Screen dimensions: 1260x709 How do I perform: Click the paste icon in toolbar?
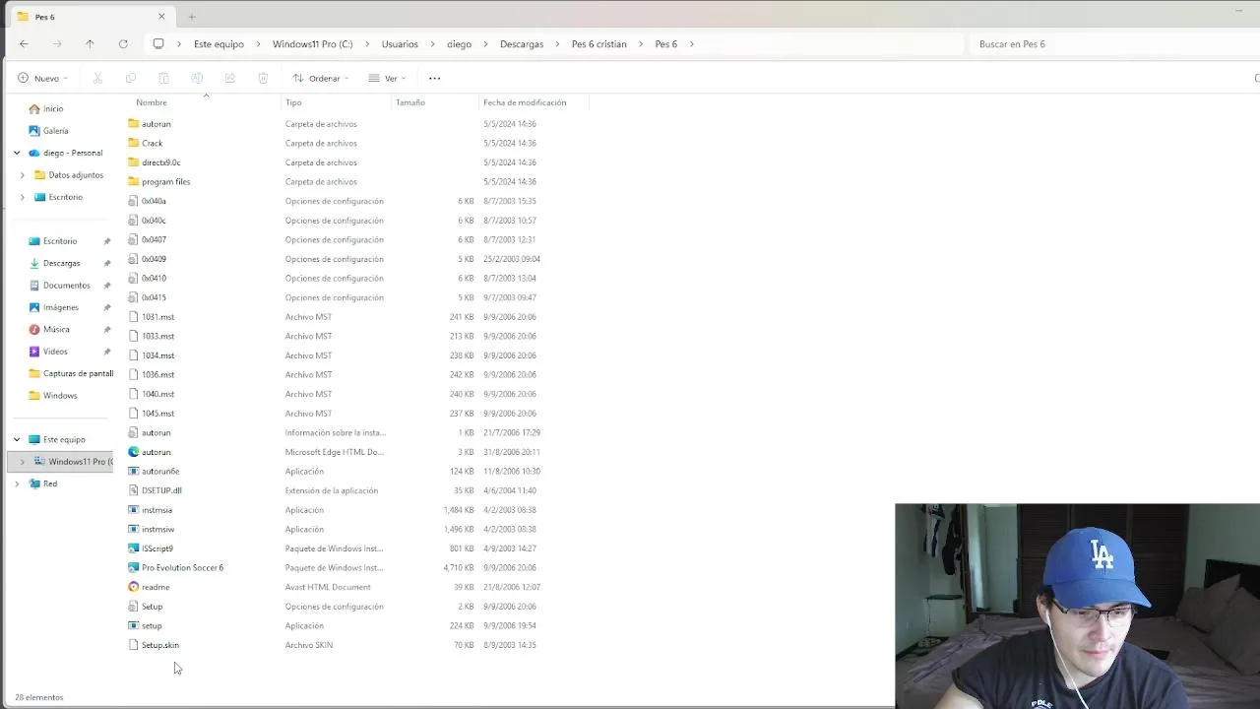coord(163,78)
